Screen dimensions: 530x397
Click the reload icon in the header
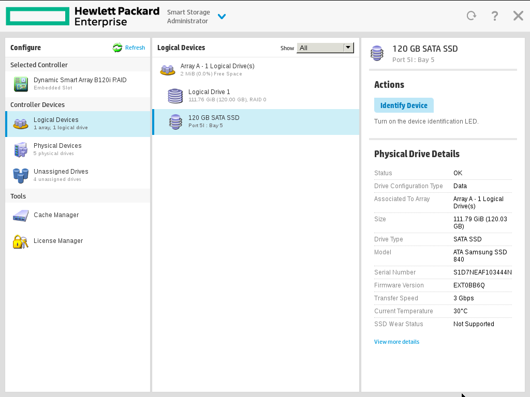(472, 16)
